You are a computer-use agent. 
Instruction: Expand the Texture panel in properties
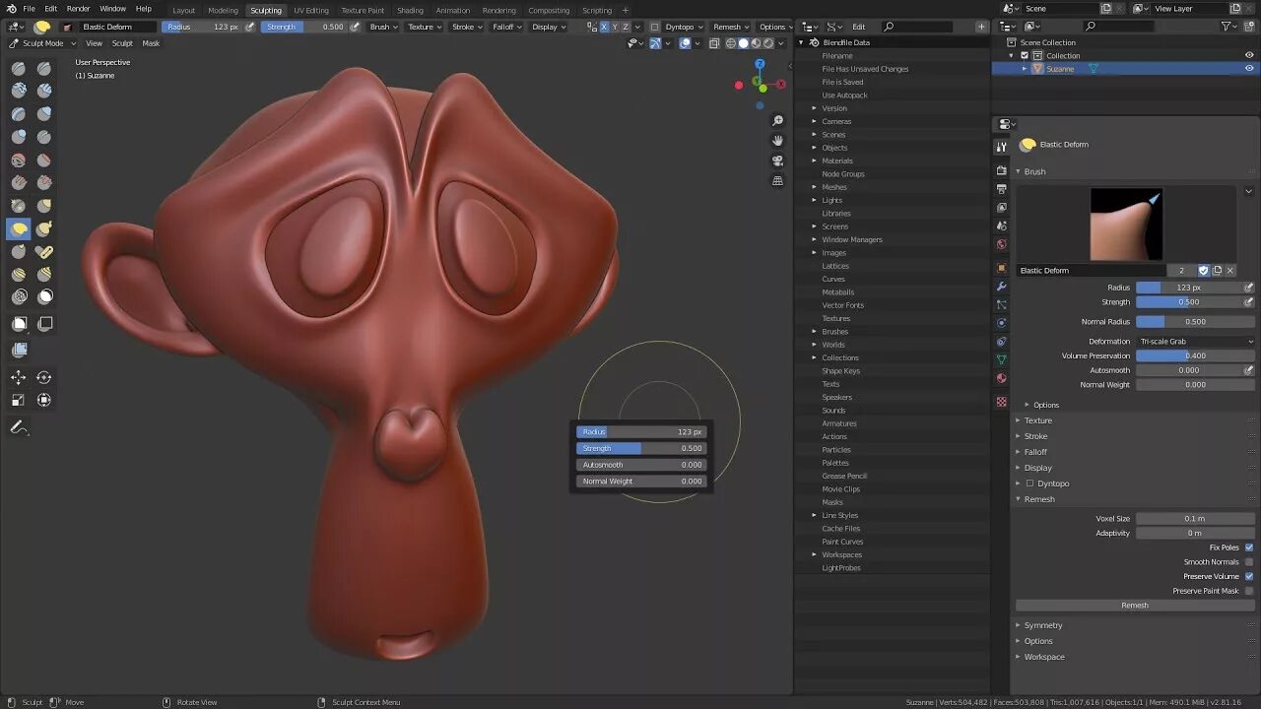[1037, 420]
